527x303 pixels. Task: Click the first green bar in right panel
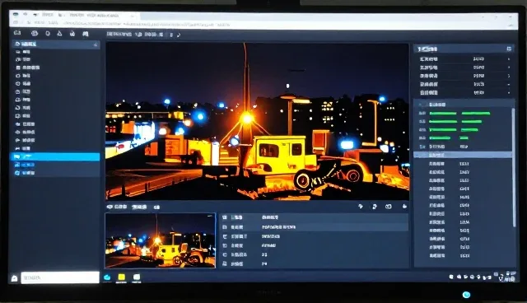point(443,113)
